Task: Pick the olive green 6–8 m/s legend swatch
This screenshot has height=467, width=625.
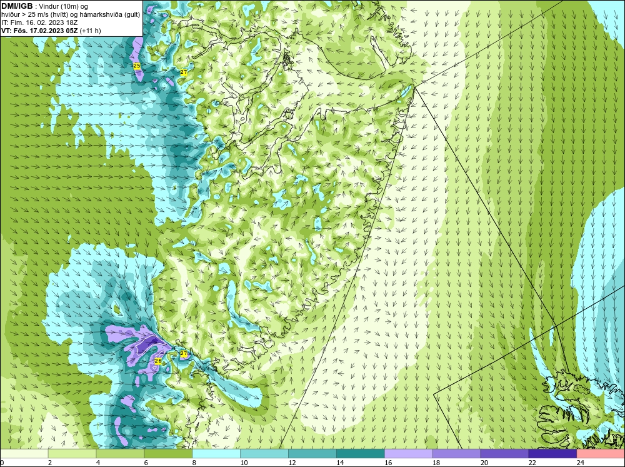Action: (x=168, y=454)
